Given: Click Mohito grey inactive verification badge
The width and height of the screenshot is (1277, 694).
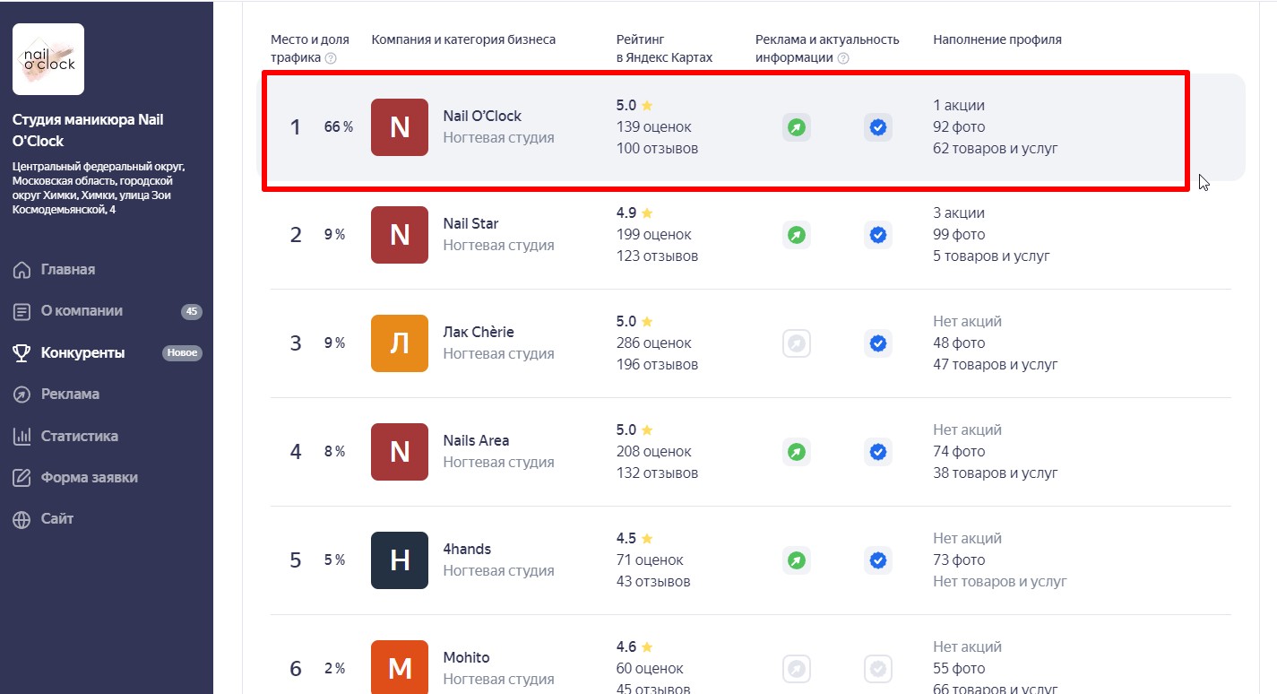Looking at the screenshot, I should [878, 669].
